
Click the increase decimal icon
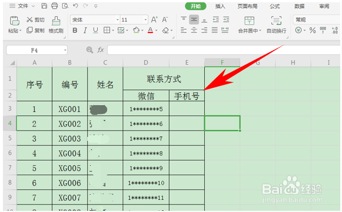click(334, 30)
